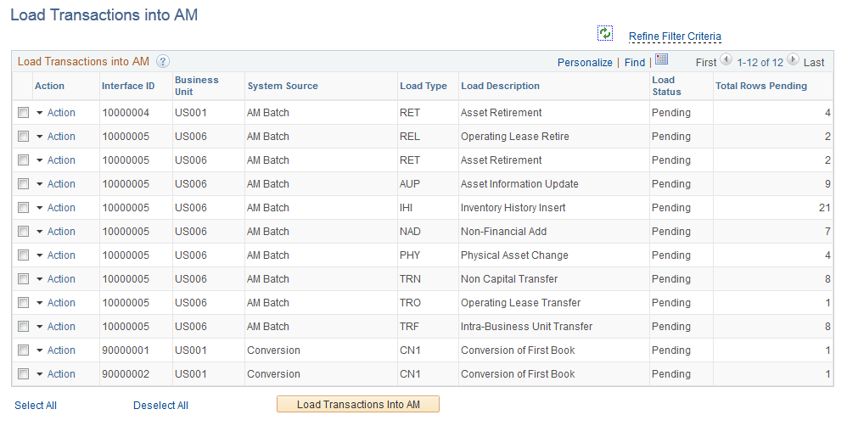Image resolution: width=847 pixels, height=426 pixels.
Task: Tick the Operating Lease Retire row checkbox
Action: [x=23, y=137]
